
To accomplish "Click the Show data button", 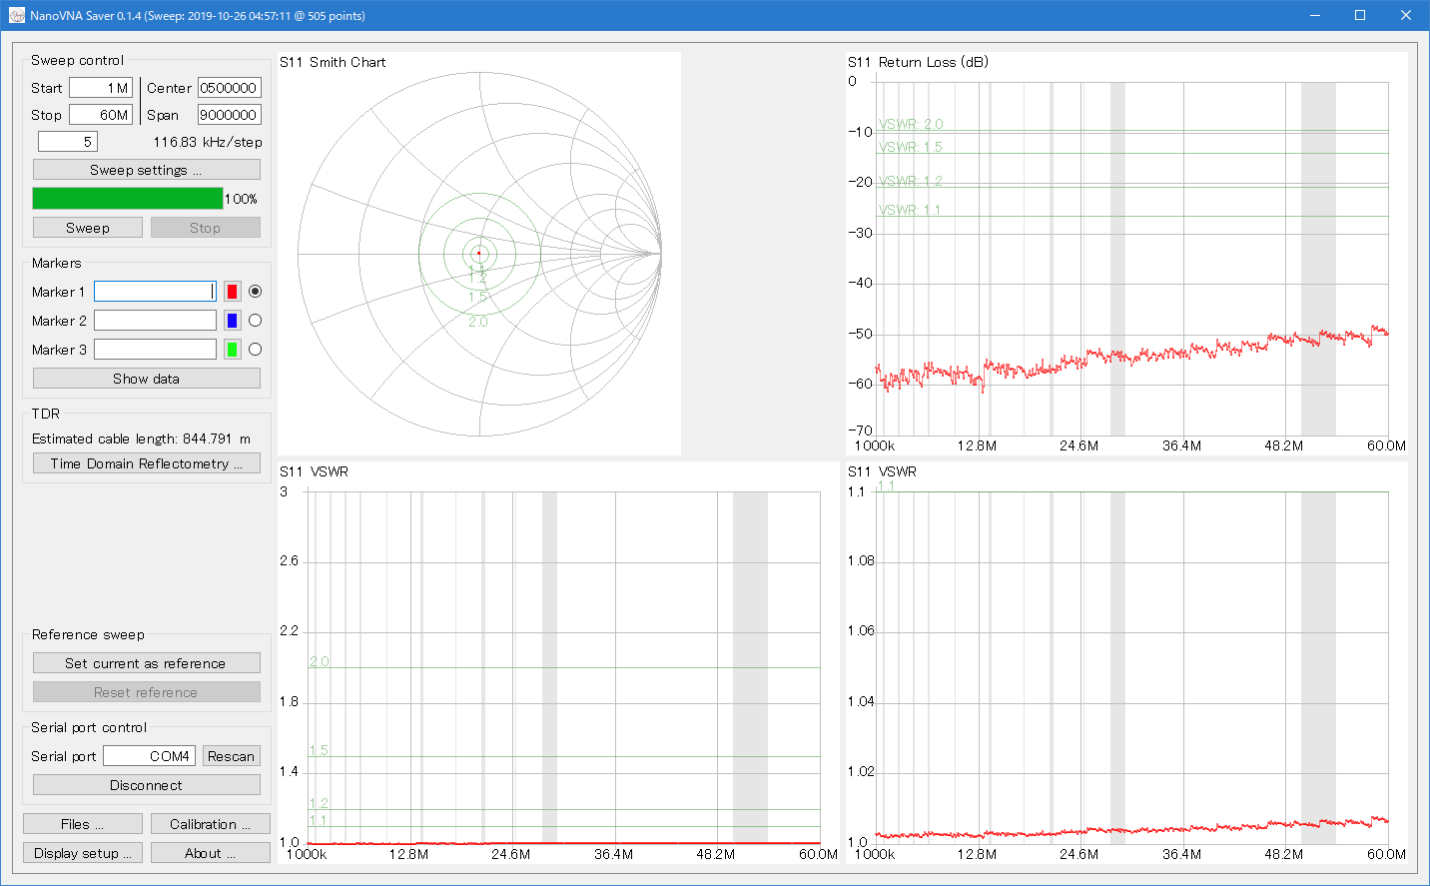I will pos(146,379).
